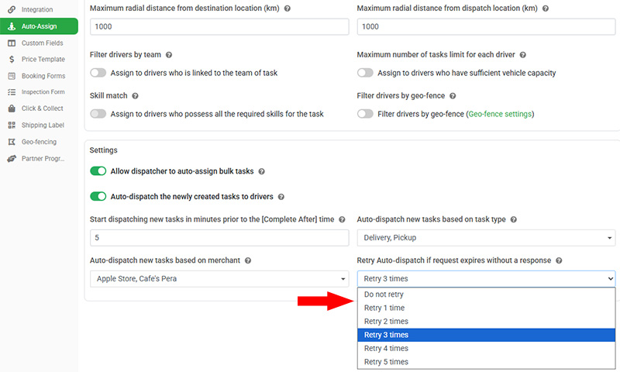This screenshot has height=372, width=620.
Task: Click help icon beside Skill match
Action: [x=135, y=96]
